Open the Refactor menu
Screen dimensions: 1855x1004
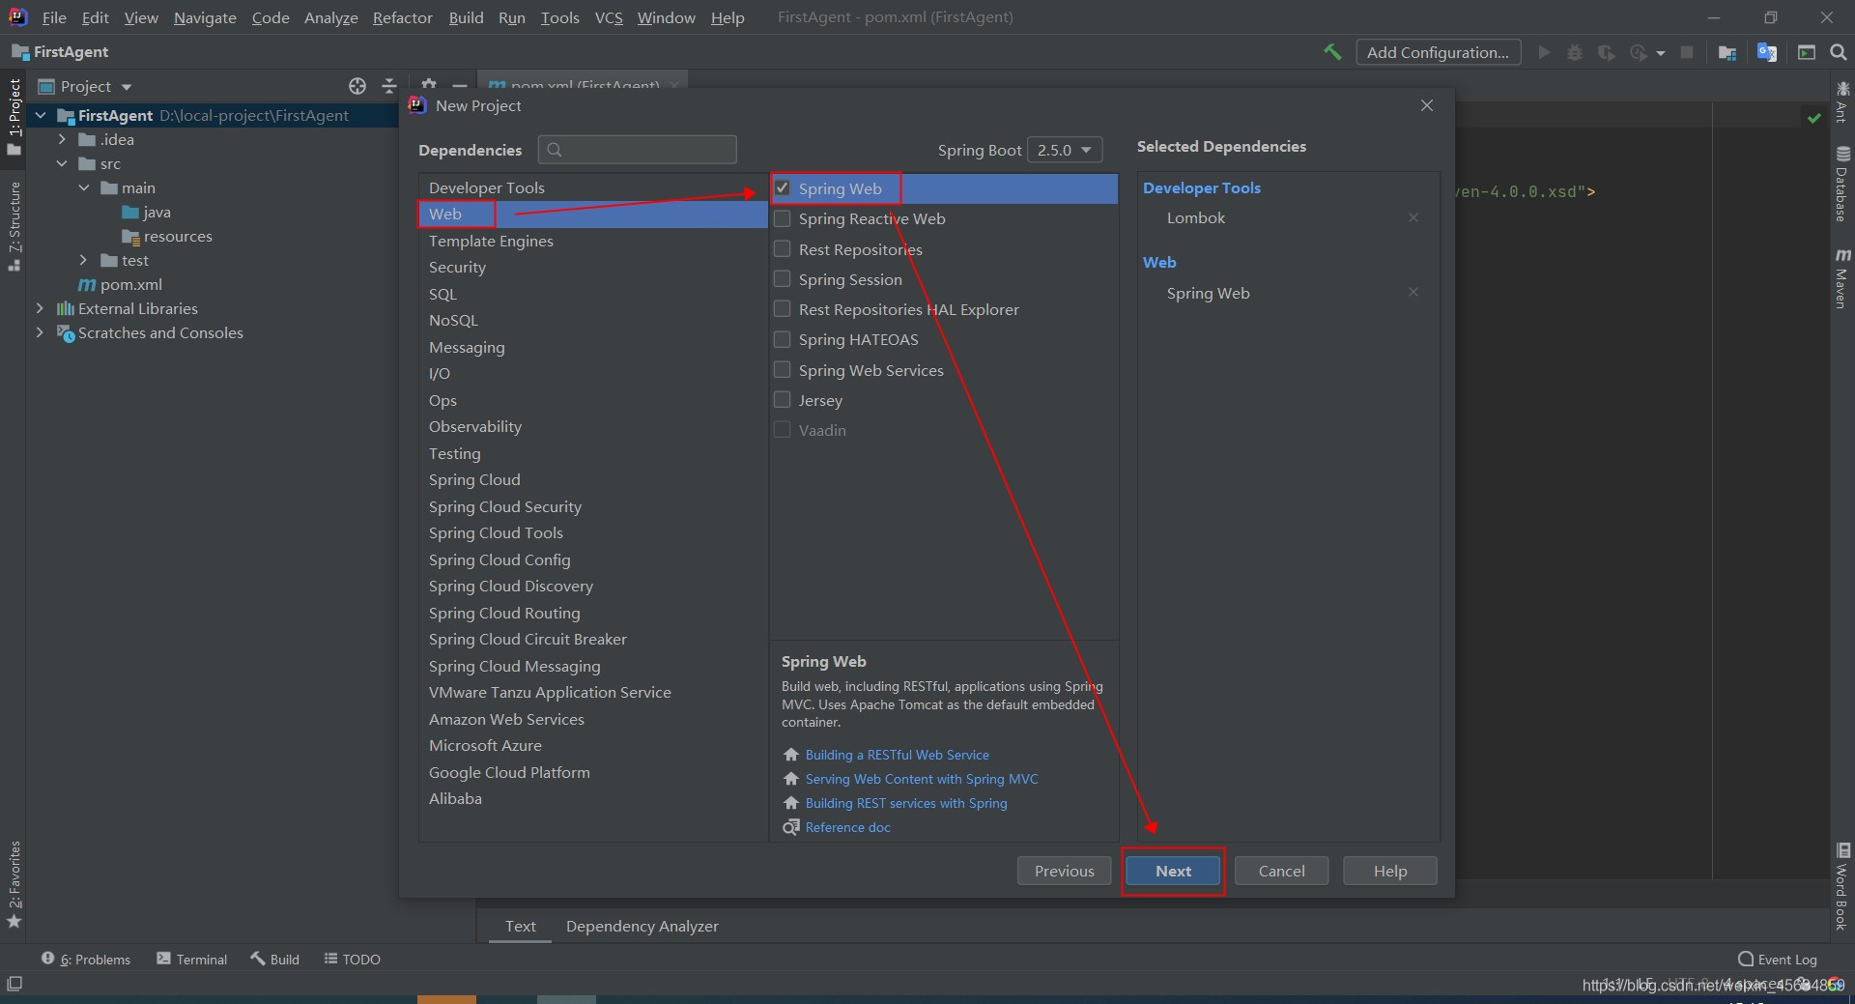(x=402, y=17)
